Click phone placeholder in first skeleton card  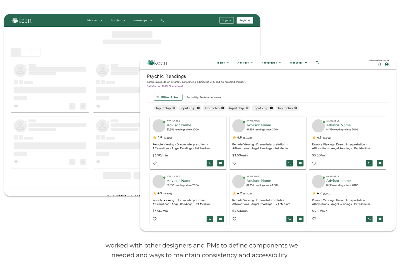pyautogui.click(x=72, y=106)
